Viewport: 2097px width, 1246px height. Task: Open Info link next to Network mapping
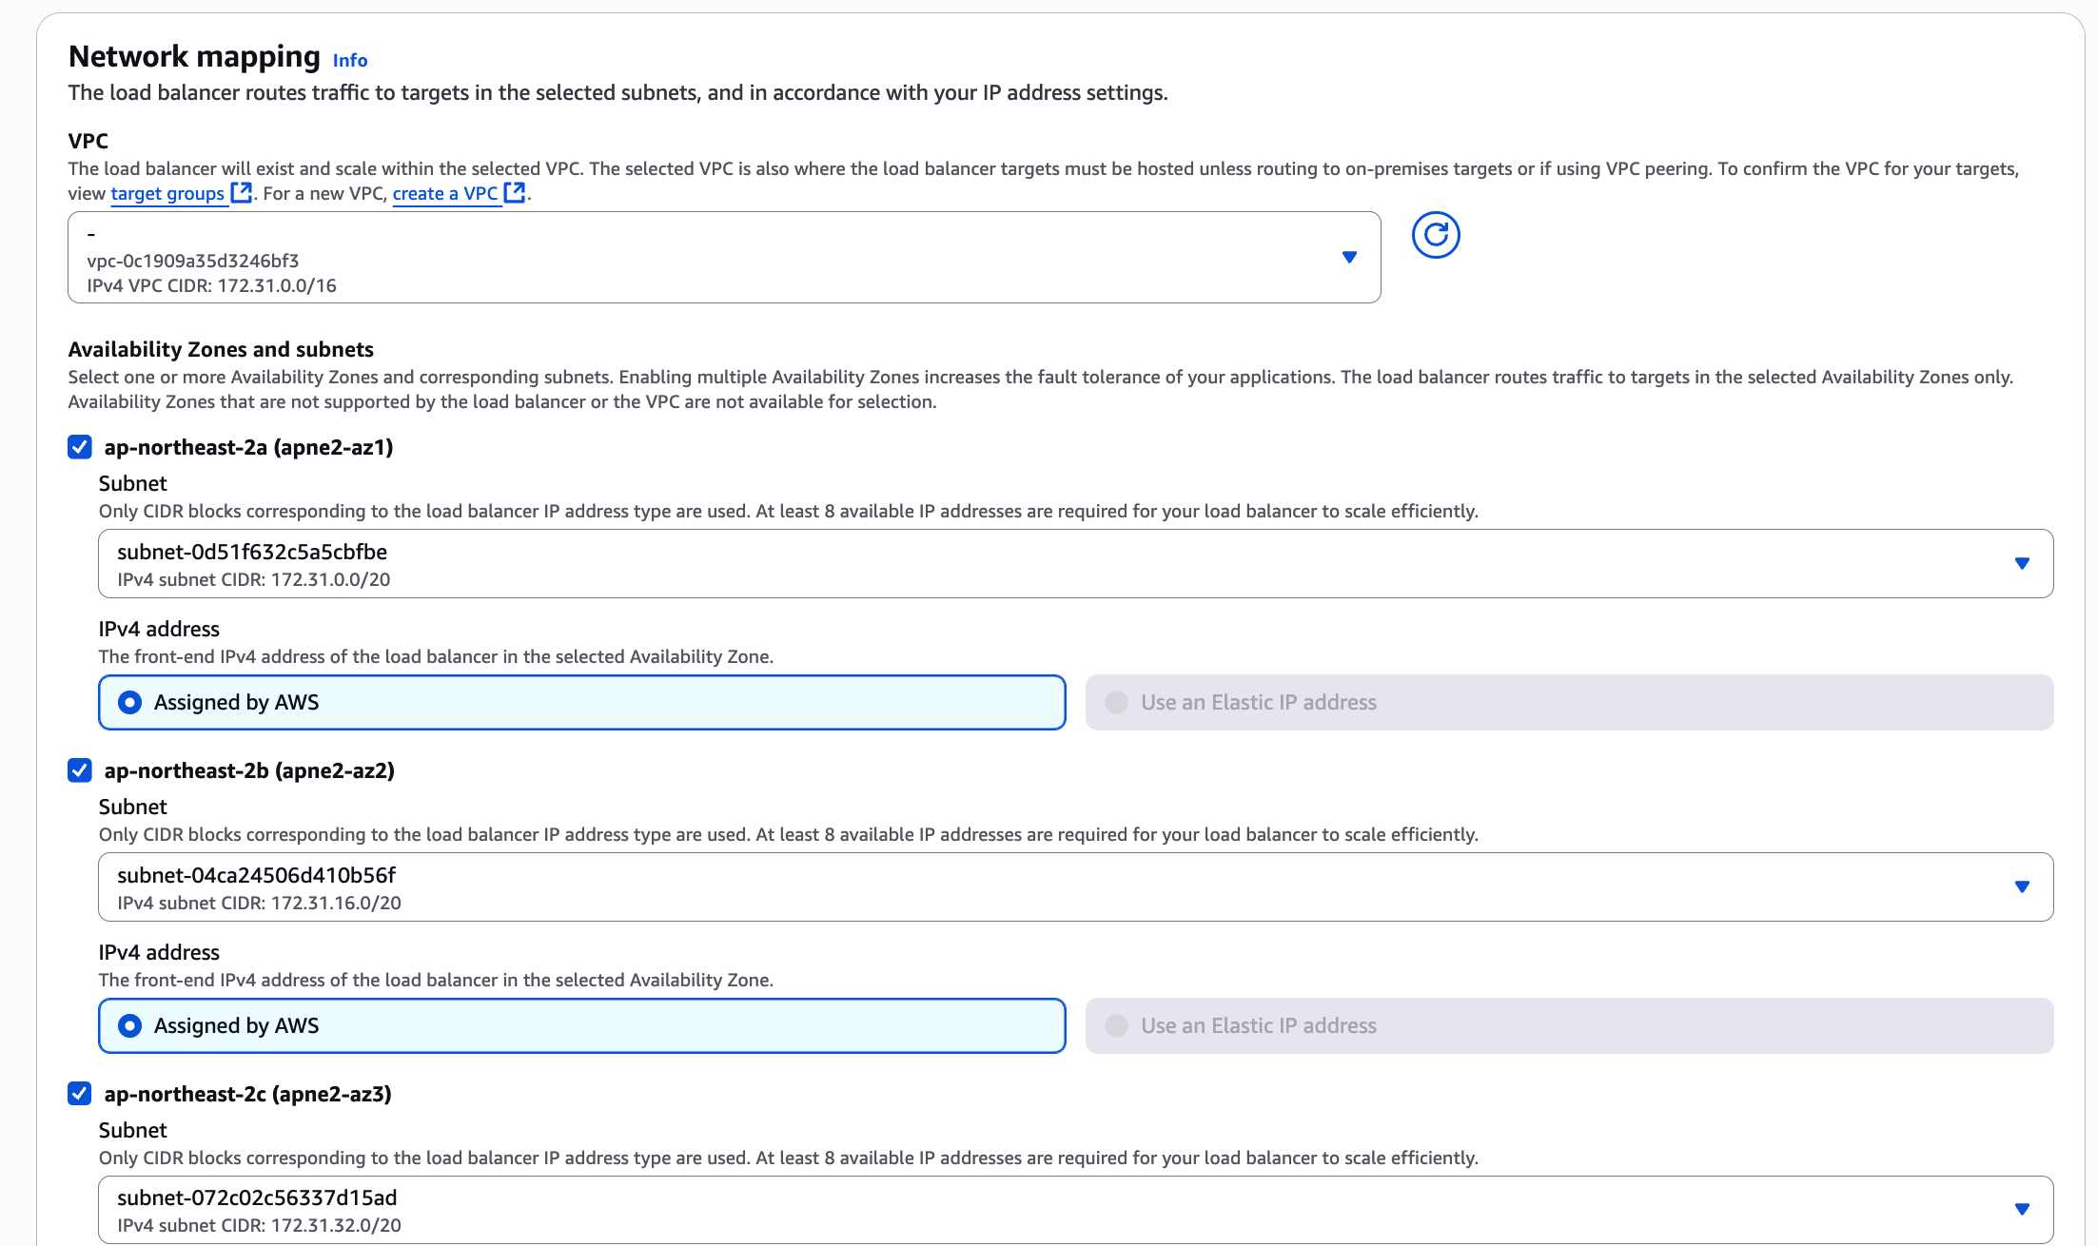[x=349, y=61]
